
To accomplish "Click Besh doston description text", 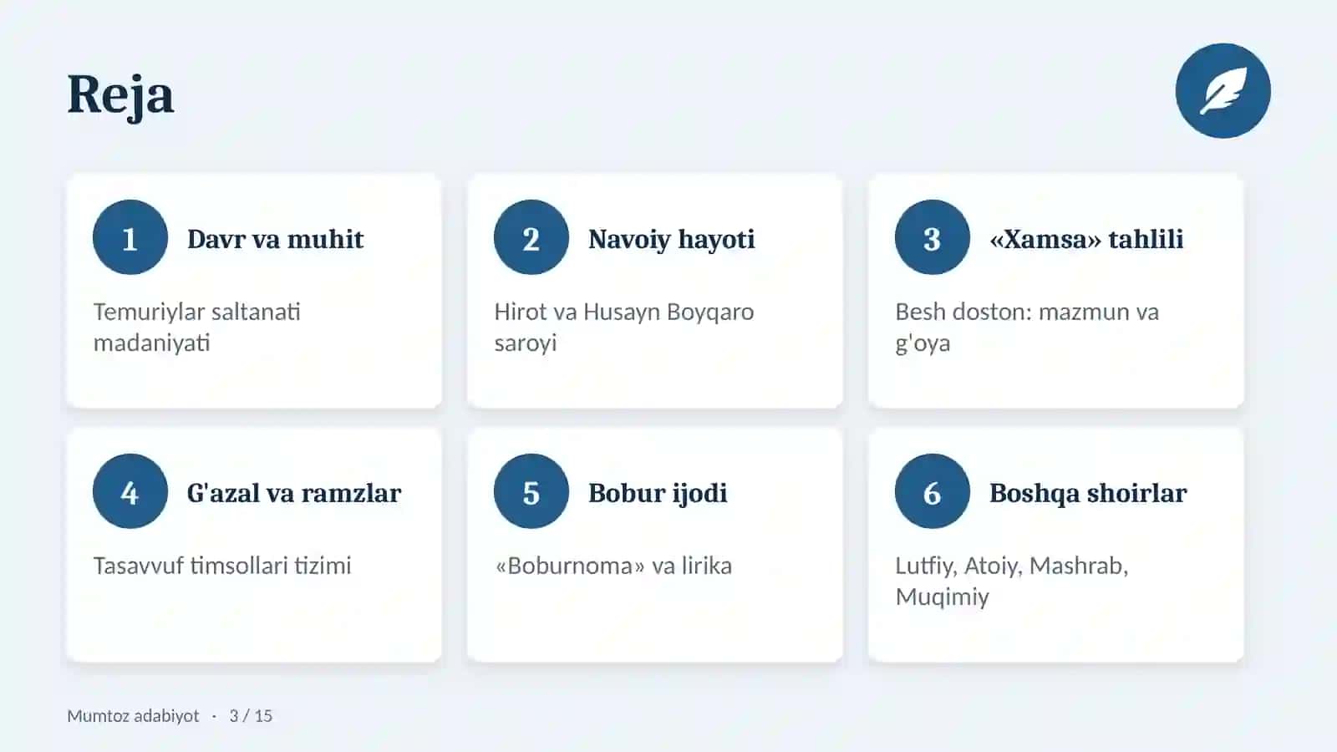I will (x=1027, y=327).
